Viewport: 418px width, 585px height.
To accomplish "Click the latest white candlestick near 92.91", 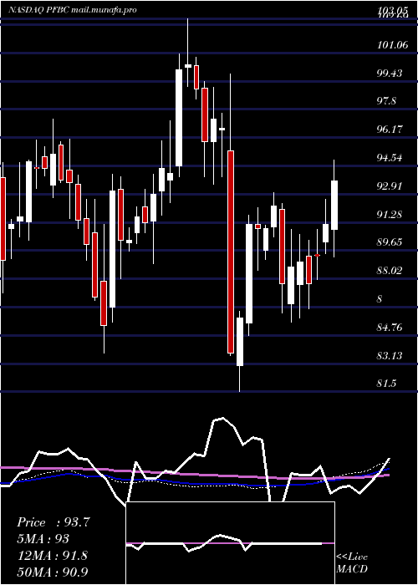I will 334,206.
